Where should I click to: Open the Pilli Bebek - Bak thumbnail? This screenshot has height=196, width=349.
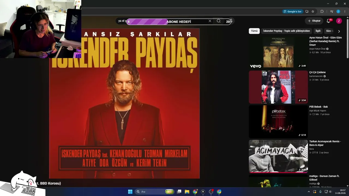point(278,122)
